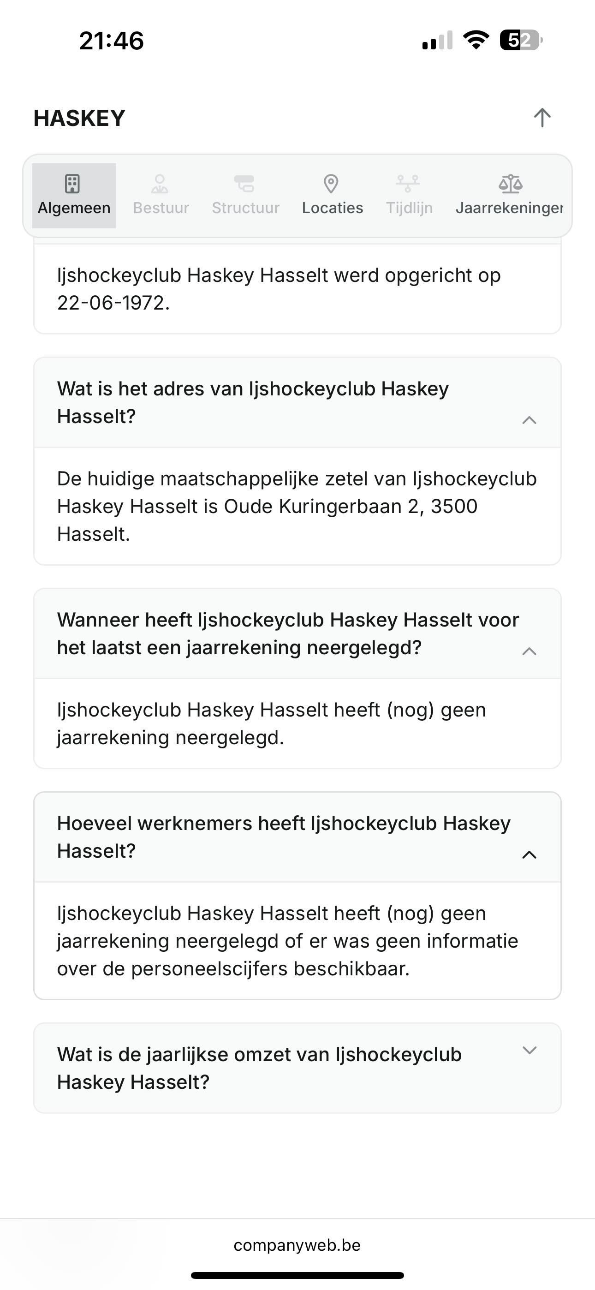
Task: Select the Algemeen tab label
Action: (x=74, y=208)
